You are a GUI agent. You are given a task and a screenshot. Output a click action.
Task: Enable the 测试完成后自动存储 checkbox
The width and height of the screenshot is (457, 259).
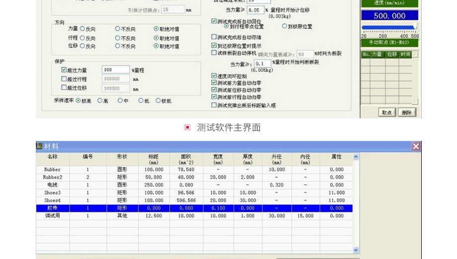(x=214, y=37)
